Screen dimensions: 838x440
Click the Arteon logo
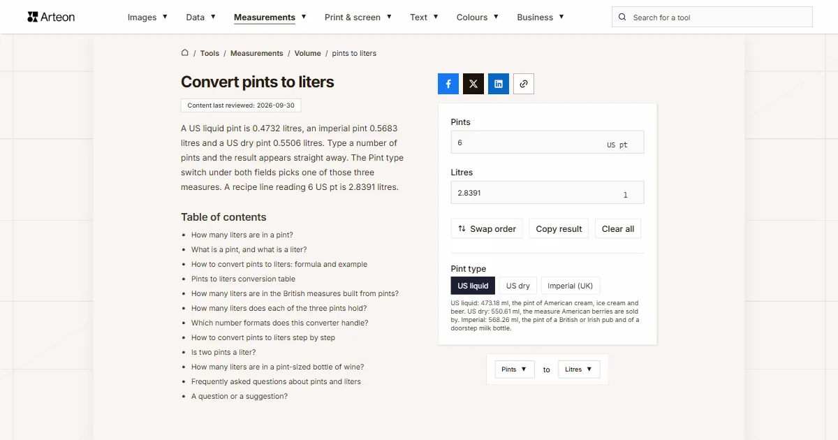[51, 17]
